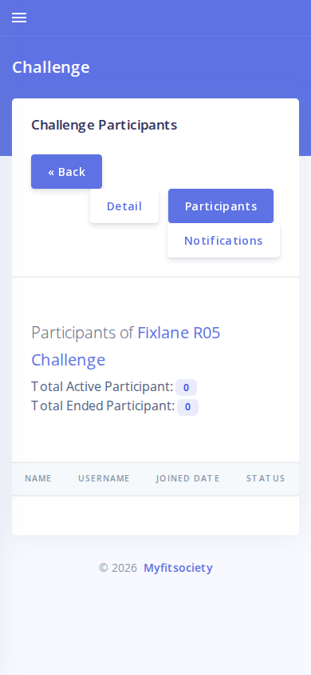This screenshot has width=311, height=675.
Task: Sort by the STATUS column header
Action: pyautogui.click(x=266, y=478)
